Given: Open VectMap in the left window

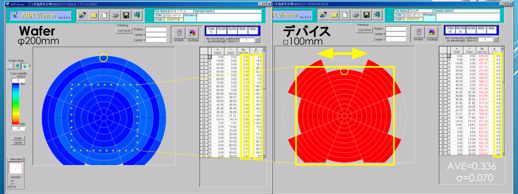Looking at the screenshot, I should click(192, 33).
